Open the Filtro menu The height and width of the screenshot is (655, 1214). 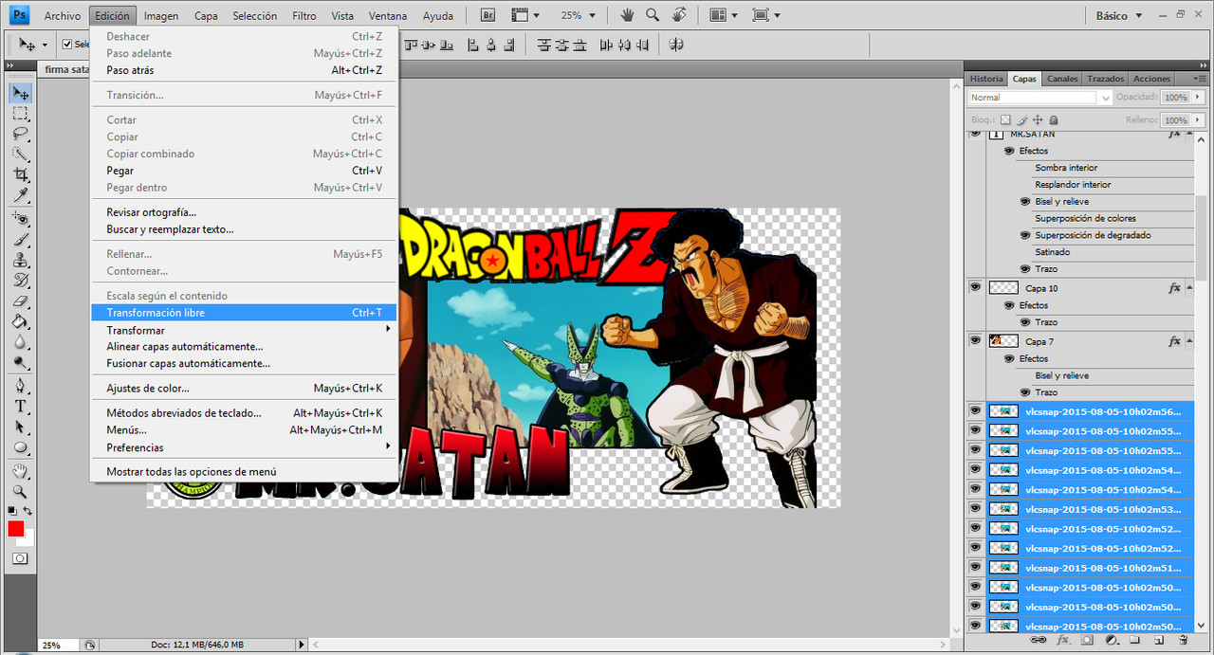click(x=304, y=16)
